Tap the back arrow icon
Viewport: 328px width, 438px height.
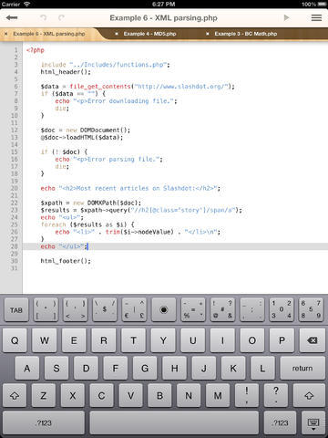tap(12, 17)
